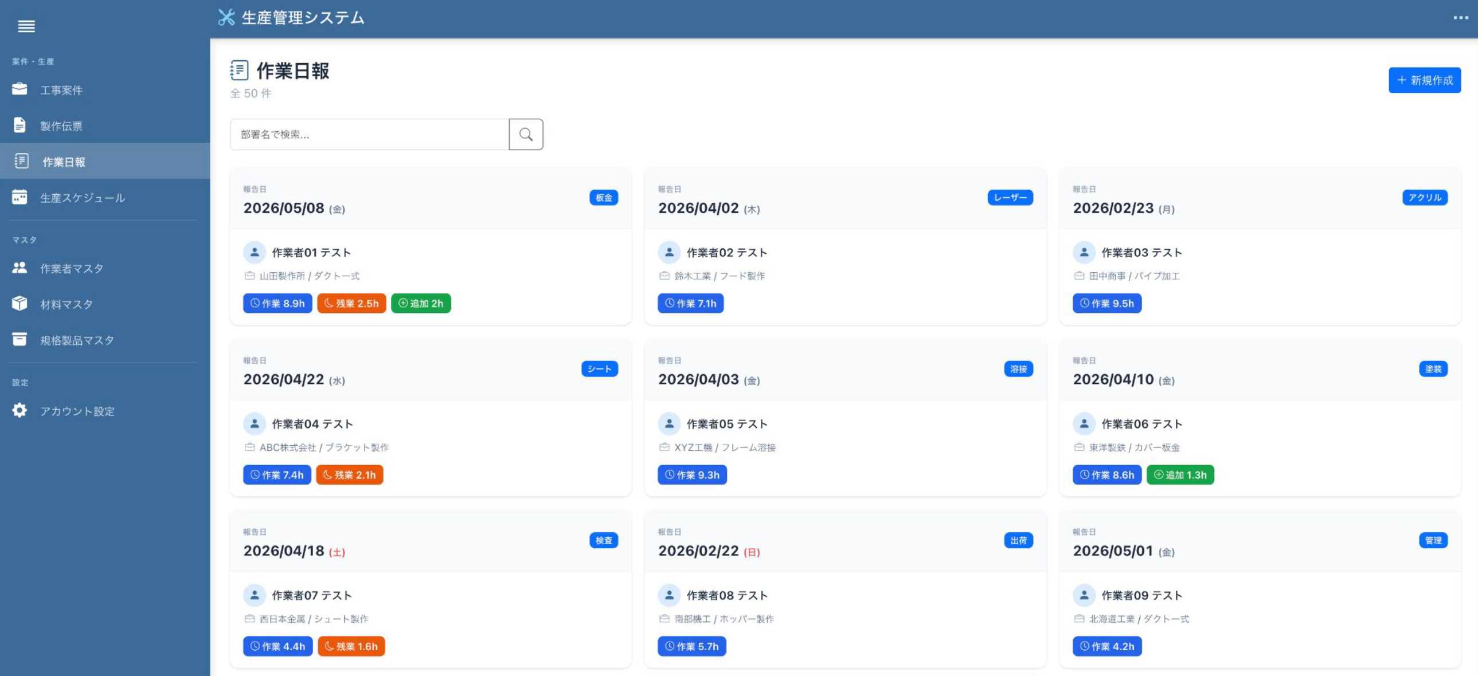Click the シート department badge
Image resolution: width=1478 pixels, height=676 pixels.
coord(600,369)
